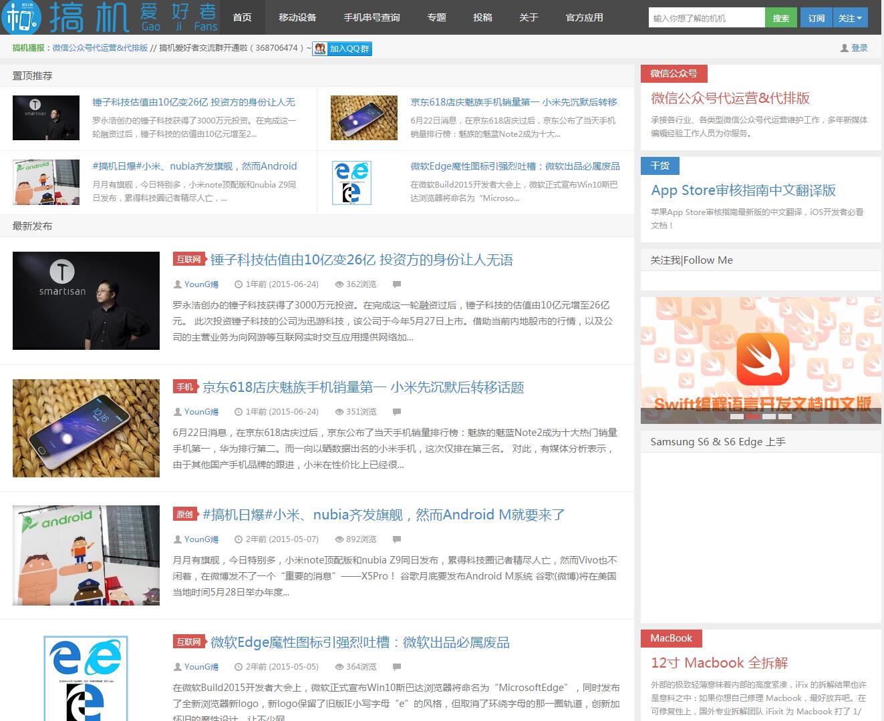This screenshot has height=721, width=884.
Task: Open 置顶推荐 title 微软Edge魔性图标引强烈吐槽
Action: click(515, 166)
